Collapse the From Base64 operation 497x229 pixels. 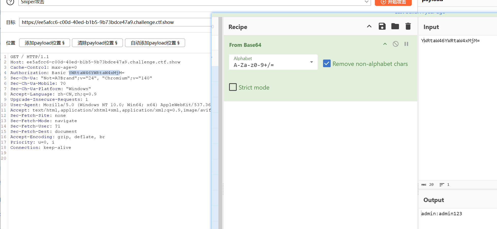point(385,44)
